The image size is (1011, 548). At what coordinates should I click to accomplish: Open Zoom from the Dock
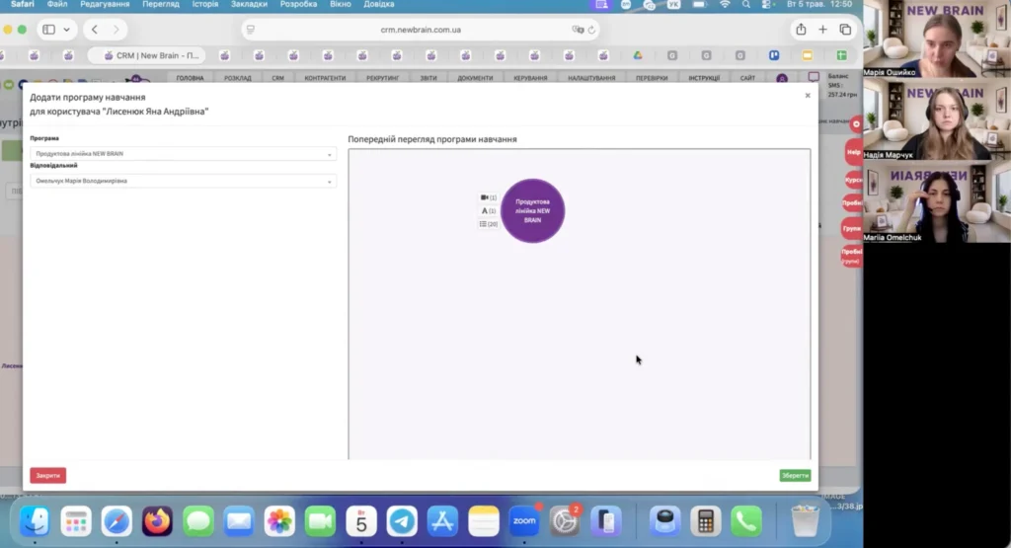524,521
